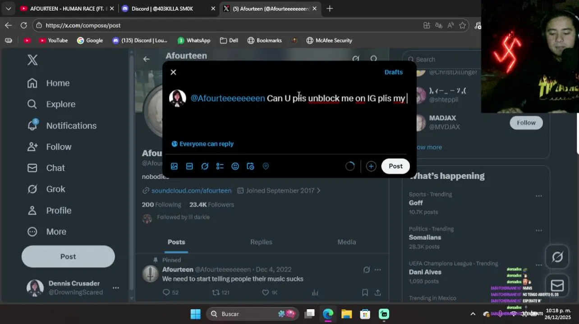
Task: Open Notifications in sidebar
Action: (x=62, y=126)
